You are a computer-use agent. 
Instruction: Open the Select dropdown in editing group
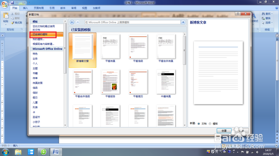click(267, 23)
